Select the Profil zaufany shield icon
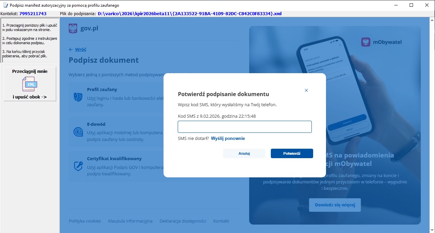 click(78, 97)
